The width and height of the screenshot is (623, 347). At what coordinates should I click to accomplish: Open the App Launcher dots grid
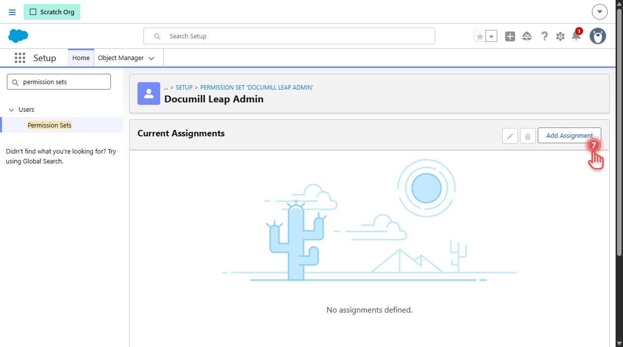(x=20, y=58)
